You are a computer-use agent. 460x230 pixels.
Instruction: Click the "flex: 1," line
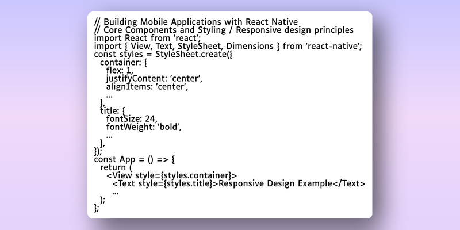click(x=120, y=71)
